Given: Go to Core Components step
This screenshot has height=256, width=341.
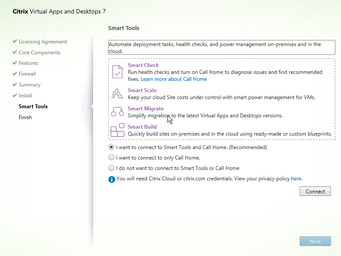Looking at the screenshot, I should click(39, 53).
